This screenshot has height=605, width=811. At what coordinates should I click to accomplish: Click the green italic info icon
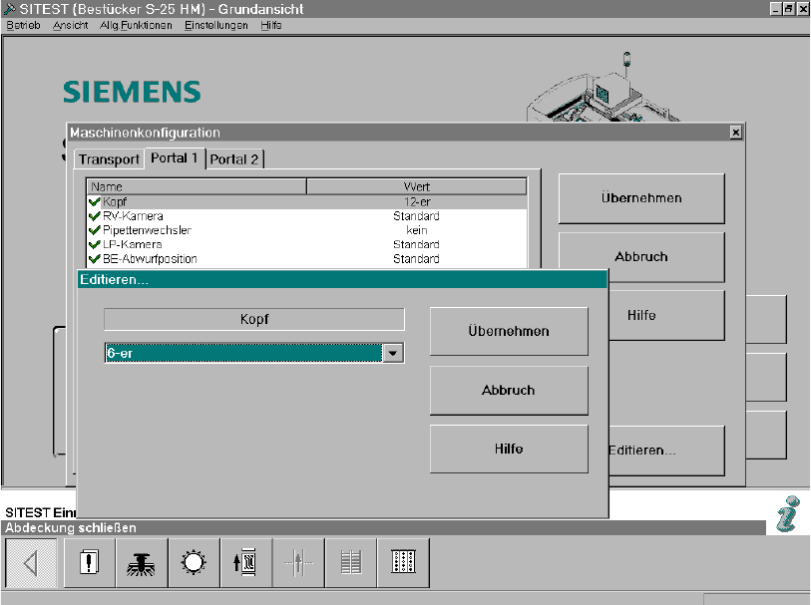787,515
